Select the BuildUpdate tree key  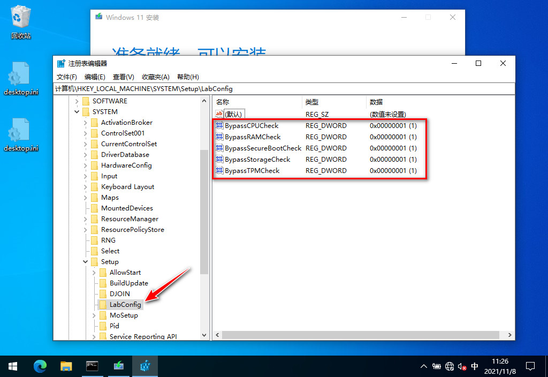click(128, 283)
